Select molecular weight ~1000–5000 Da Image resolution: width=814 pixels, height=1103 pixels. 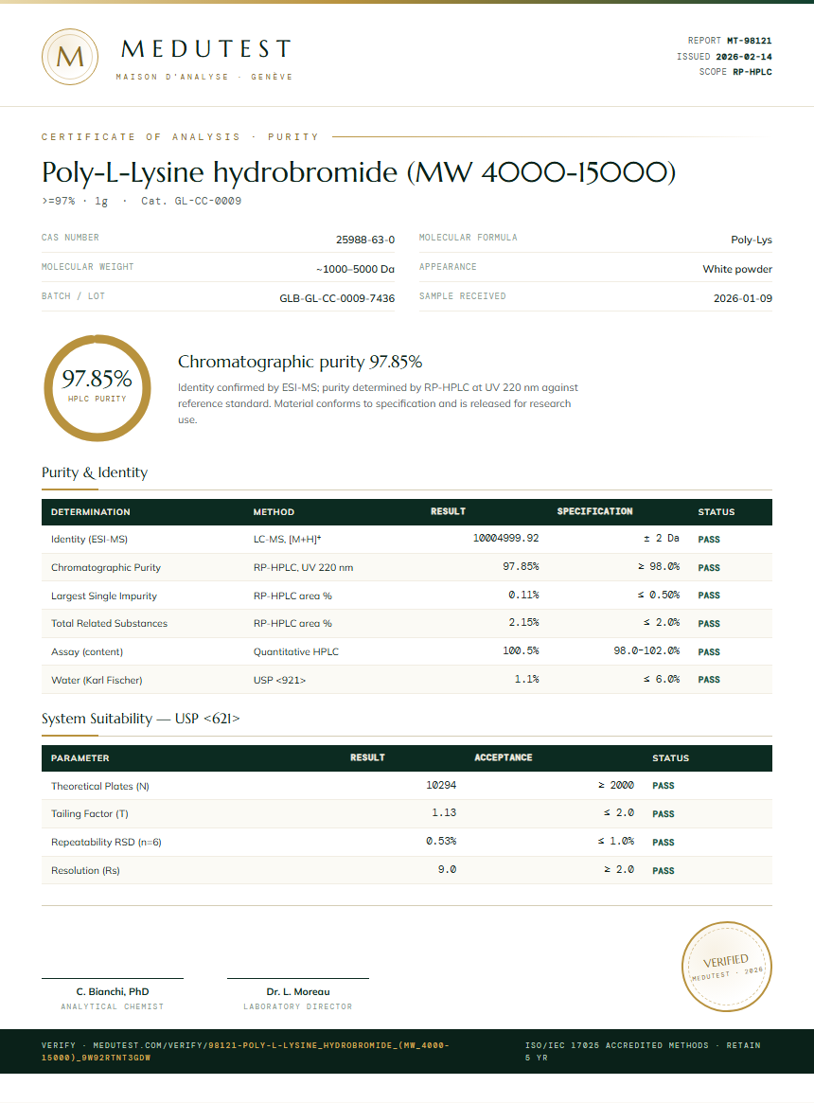pyautogui.click(x=355, y=270)
